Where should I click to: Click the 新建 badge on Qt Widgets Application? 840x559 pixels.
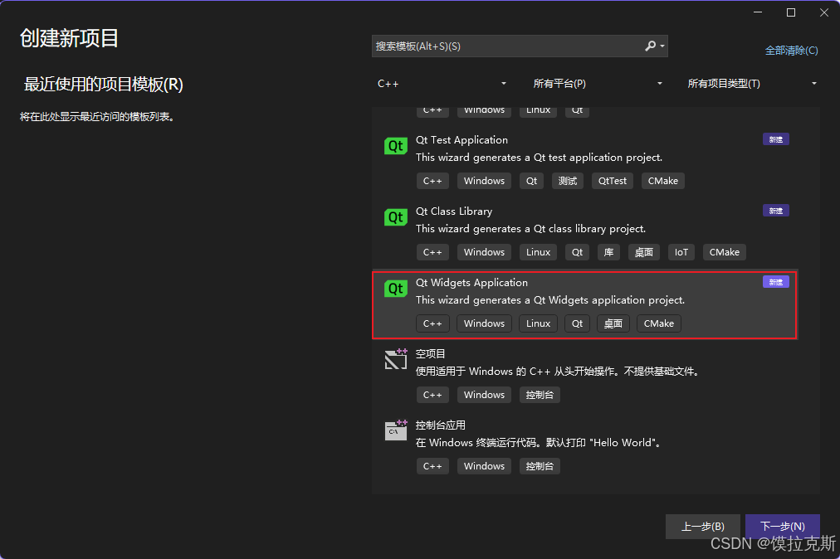pos(776,282)
